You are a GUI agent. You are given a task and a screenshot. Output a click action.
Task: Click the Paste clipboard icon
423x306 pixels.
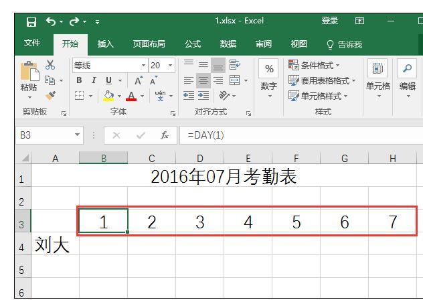pyautogui.click(x=29, y=71)
